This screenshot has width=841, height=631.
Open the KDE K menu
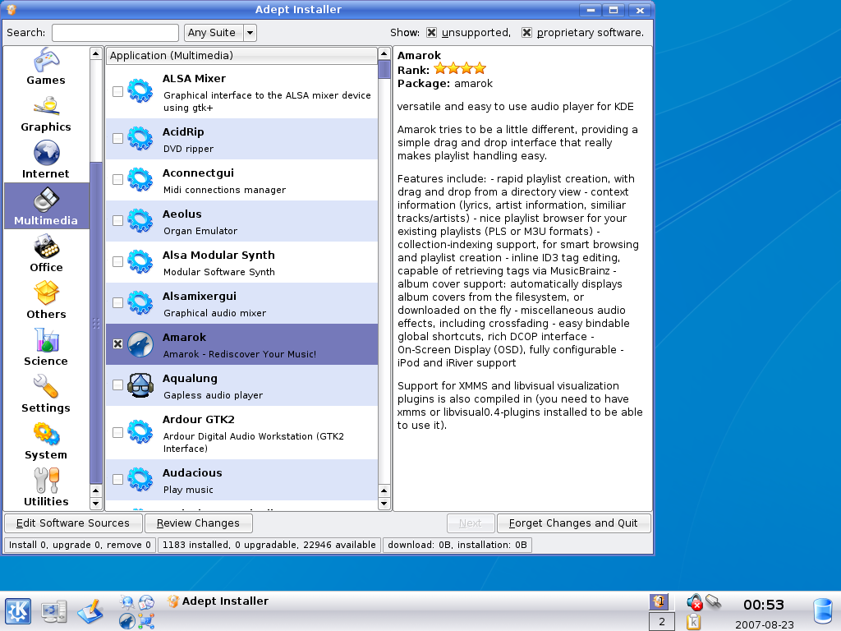click(18, 611)
